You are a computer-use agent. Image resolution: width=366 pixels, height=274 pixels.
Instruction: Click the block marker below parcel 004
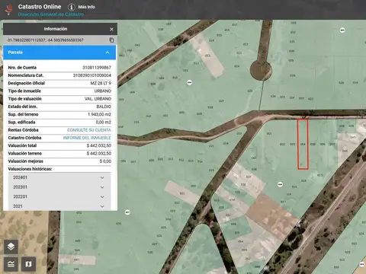click(x=280, y=184)
